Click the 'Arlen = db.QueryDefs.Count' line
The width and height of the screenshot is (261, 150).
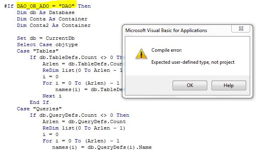(x=84, y=122)
